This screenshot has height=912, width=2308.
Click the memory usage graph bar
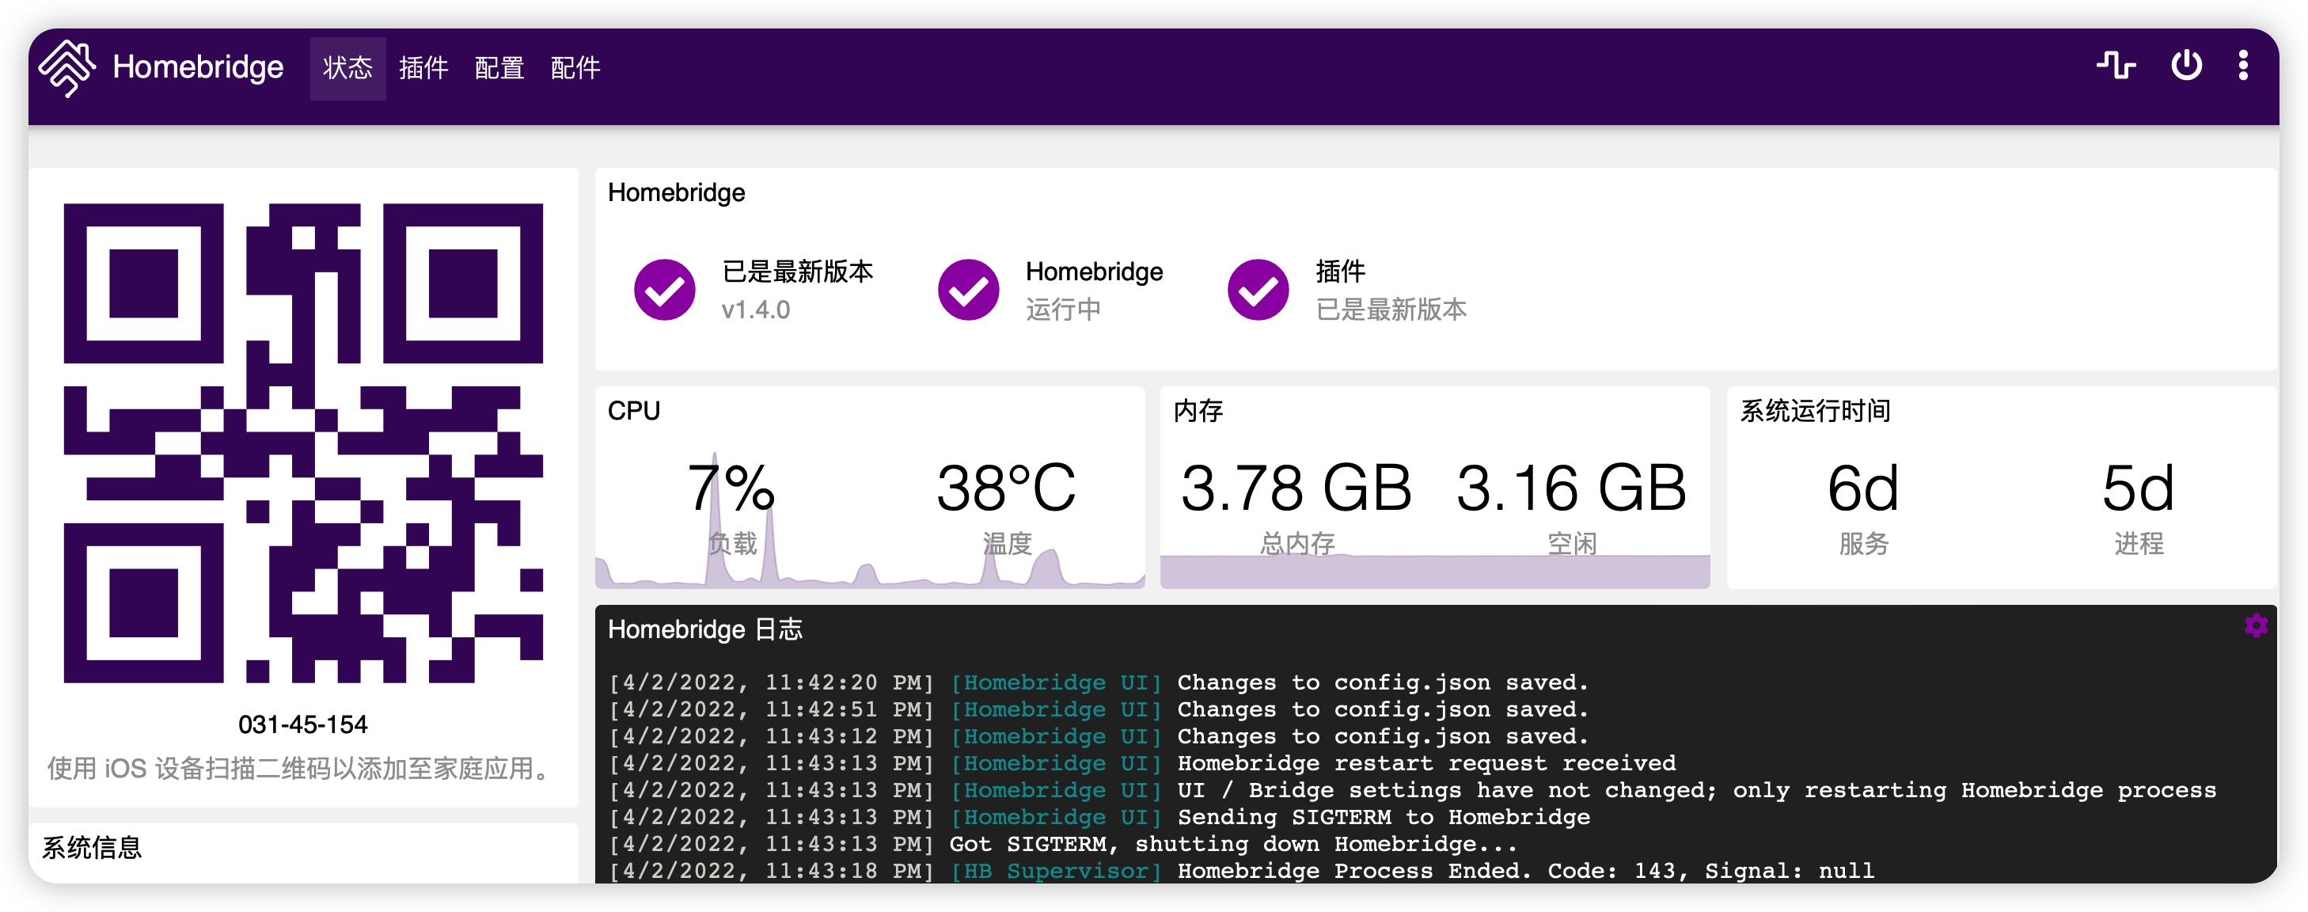click(x=1433, y=572)
